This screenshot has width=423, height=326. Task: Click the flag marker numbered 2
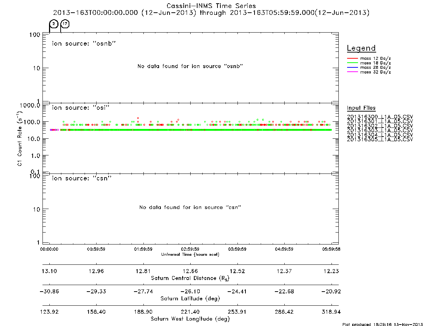54,24
